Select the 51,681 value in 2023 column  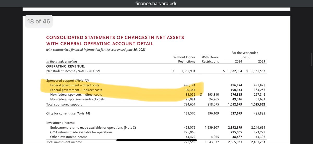coord(261,99)
